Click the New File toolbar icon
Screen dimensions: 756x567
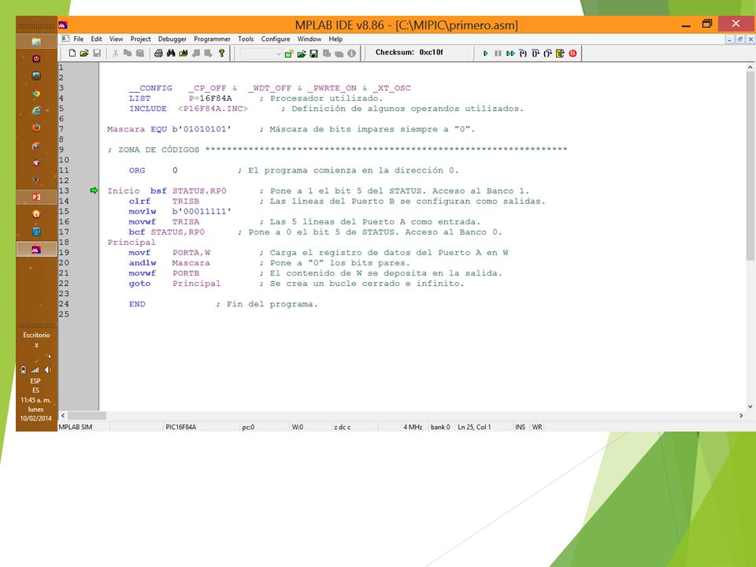pos(72,53)
